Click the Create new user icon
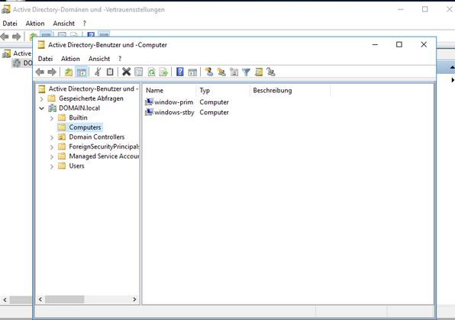Viewport: 455px width, 320px height. pos(209,72)
